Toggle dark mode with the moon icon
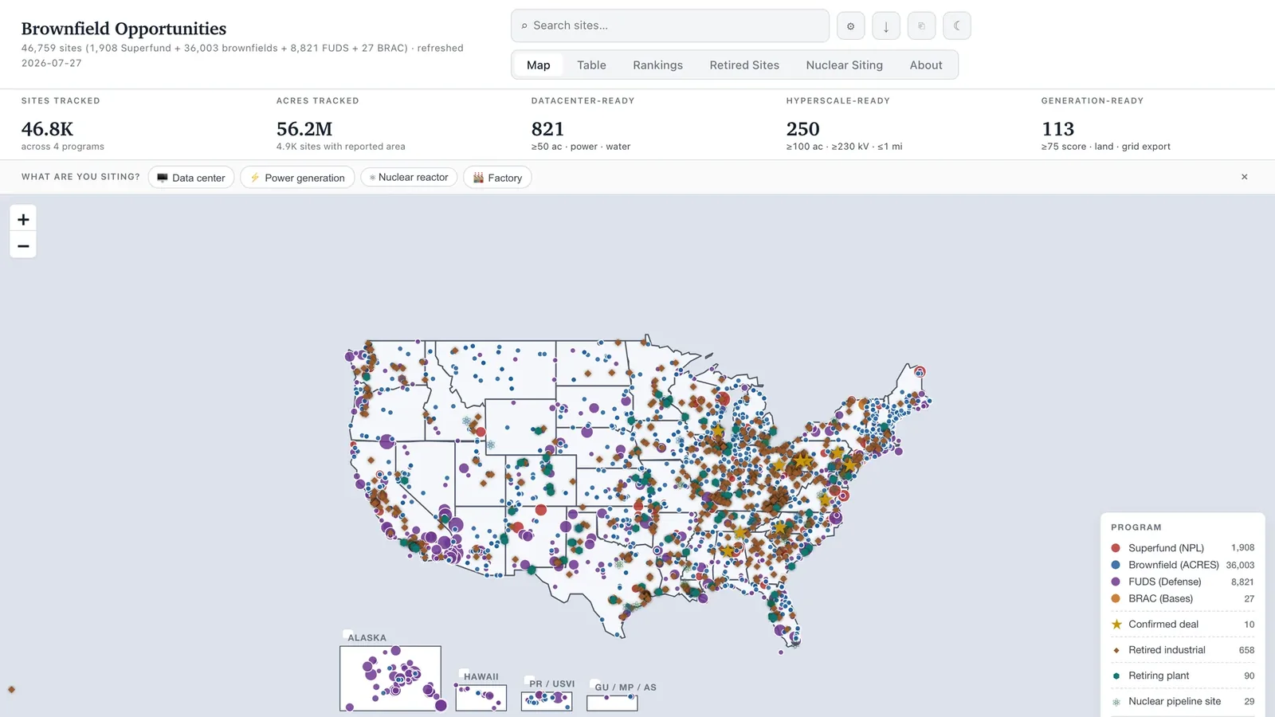The height and width of the screenshot is (717, 1275). [957, 26]
